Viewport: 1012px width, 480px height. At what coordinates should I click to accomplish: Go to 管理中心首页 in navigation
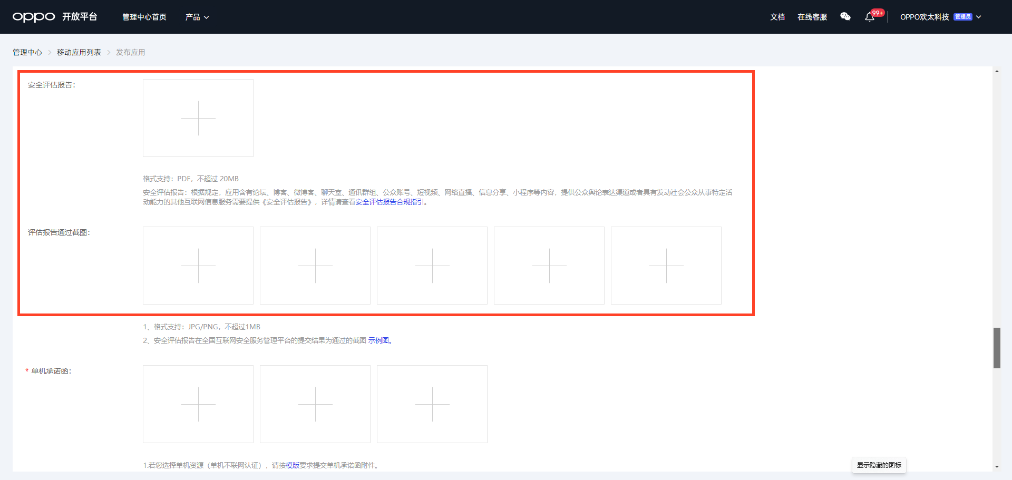point(144,17)
